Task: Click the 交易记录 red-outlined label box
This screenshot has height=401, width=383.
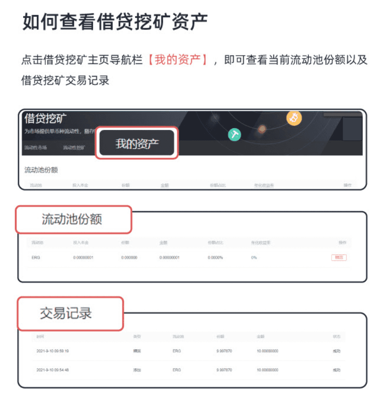Action: point(71,313)
